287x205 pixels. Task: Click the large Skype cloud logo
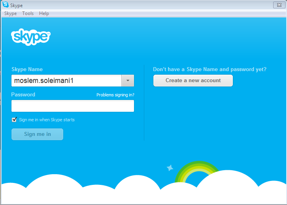tap(31, 37)
